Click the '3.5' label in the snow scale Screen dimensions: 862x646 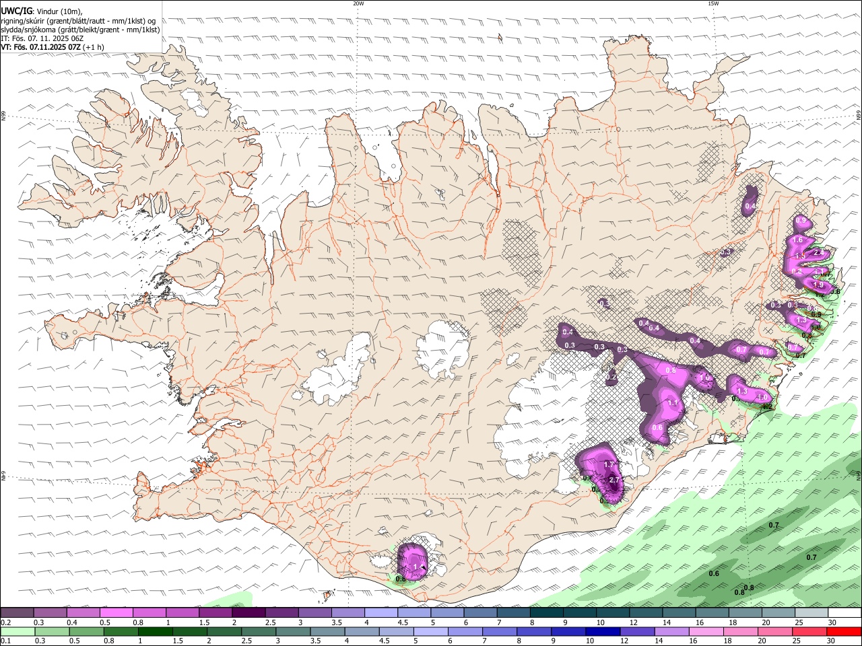(x=336, y=622)
